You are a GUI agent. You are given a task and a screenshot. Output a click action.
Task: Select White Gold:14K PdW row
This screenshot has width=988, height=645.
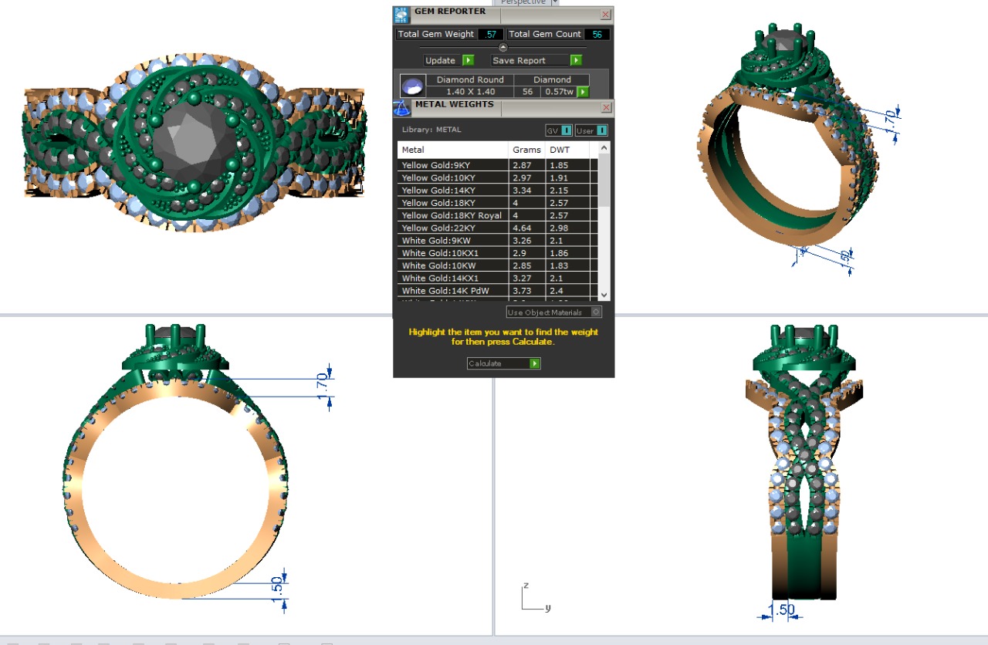tap(452, 291)
